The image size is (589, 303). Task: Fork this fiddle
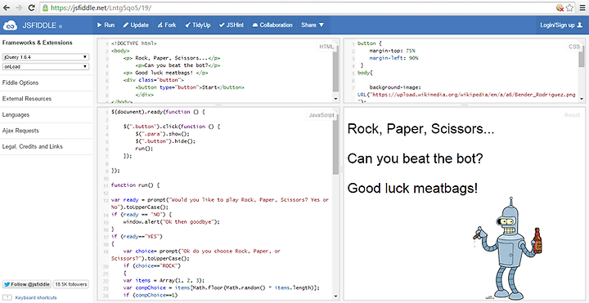[166, 25]
